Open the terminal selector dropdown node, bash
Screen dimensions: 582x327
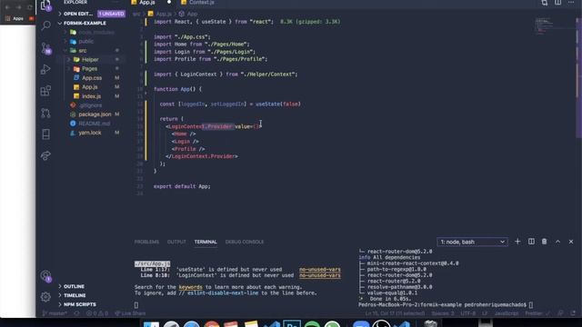(x=472, y=243)
